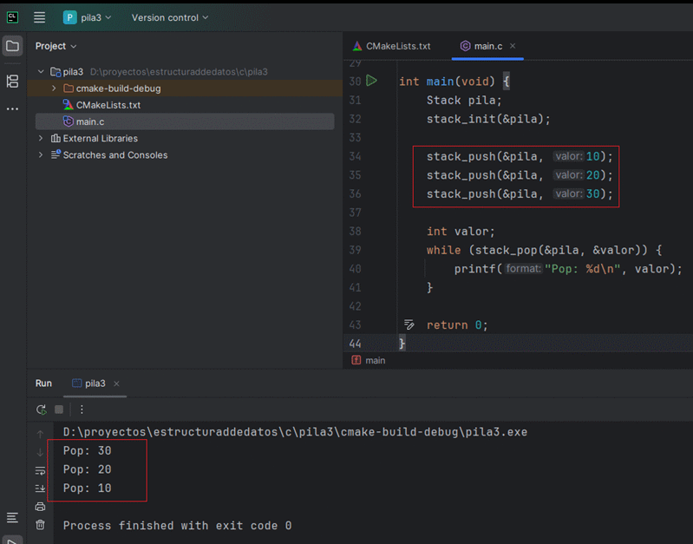The width and height of the screenshot is (693, 544).
Task: Select main.c in the project tree
Action: (x=90, y=121)
